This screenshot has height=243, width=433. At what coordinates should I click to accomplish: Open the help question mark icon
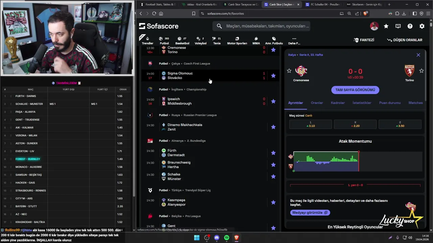410,26
